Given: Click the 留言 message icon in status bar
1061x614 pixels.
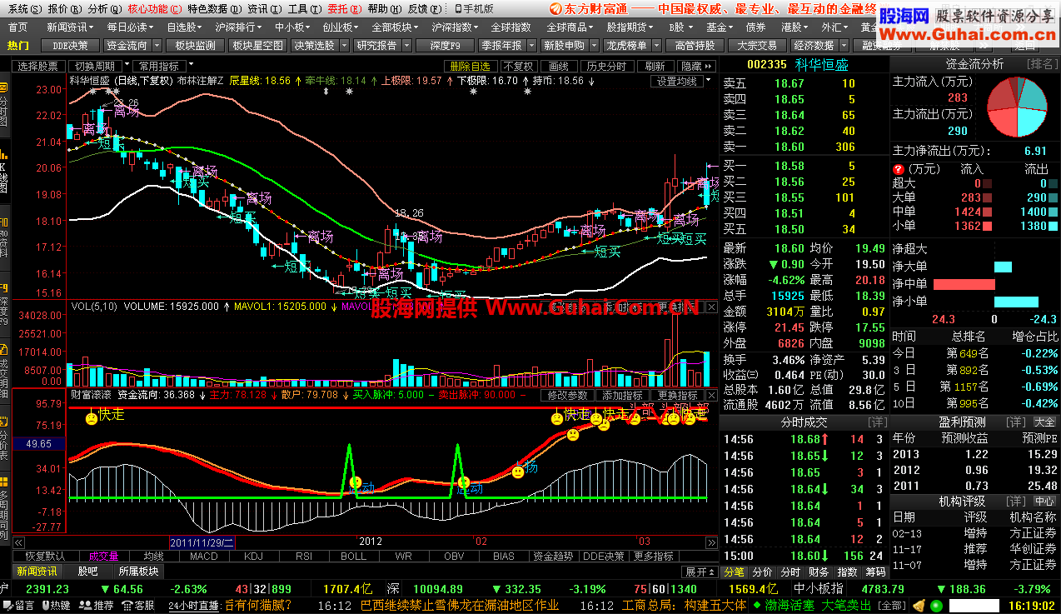Looking at the screenshot, I should click(7, 606).
